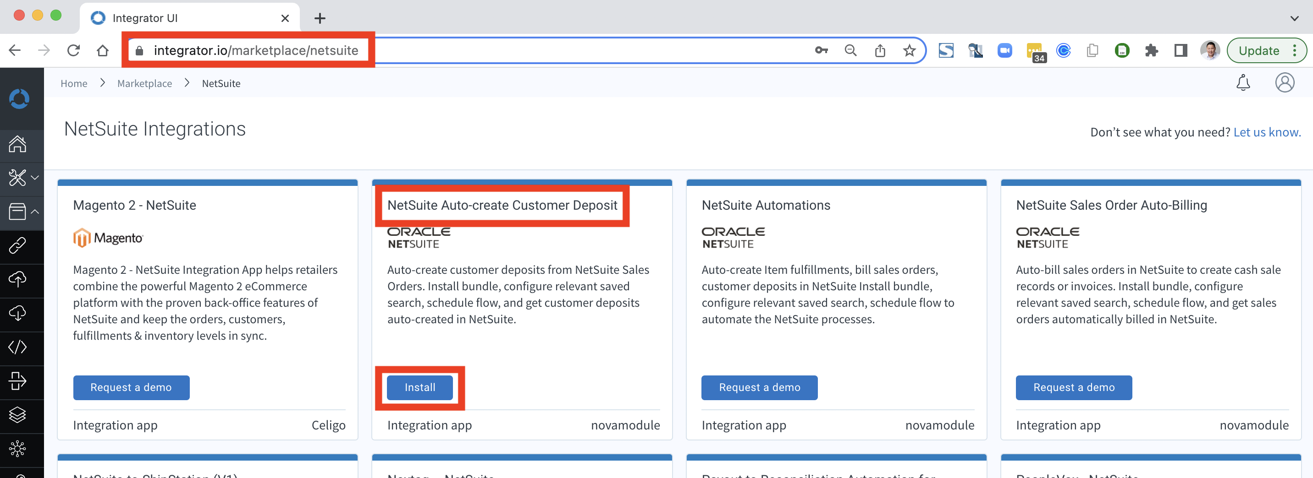Open Connections link icon in sidebar
This screenshot has height=478, width=1313.
pyautogui.click(x=17, y=245)
